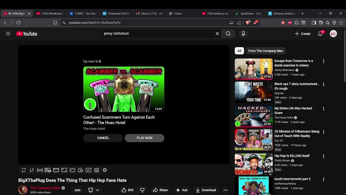Viewport: 346px width, 195px height.
Task: Click the Brave Shields lion icon
Action: pos(248,22)
